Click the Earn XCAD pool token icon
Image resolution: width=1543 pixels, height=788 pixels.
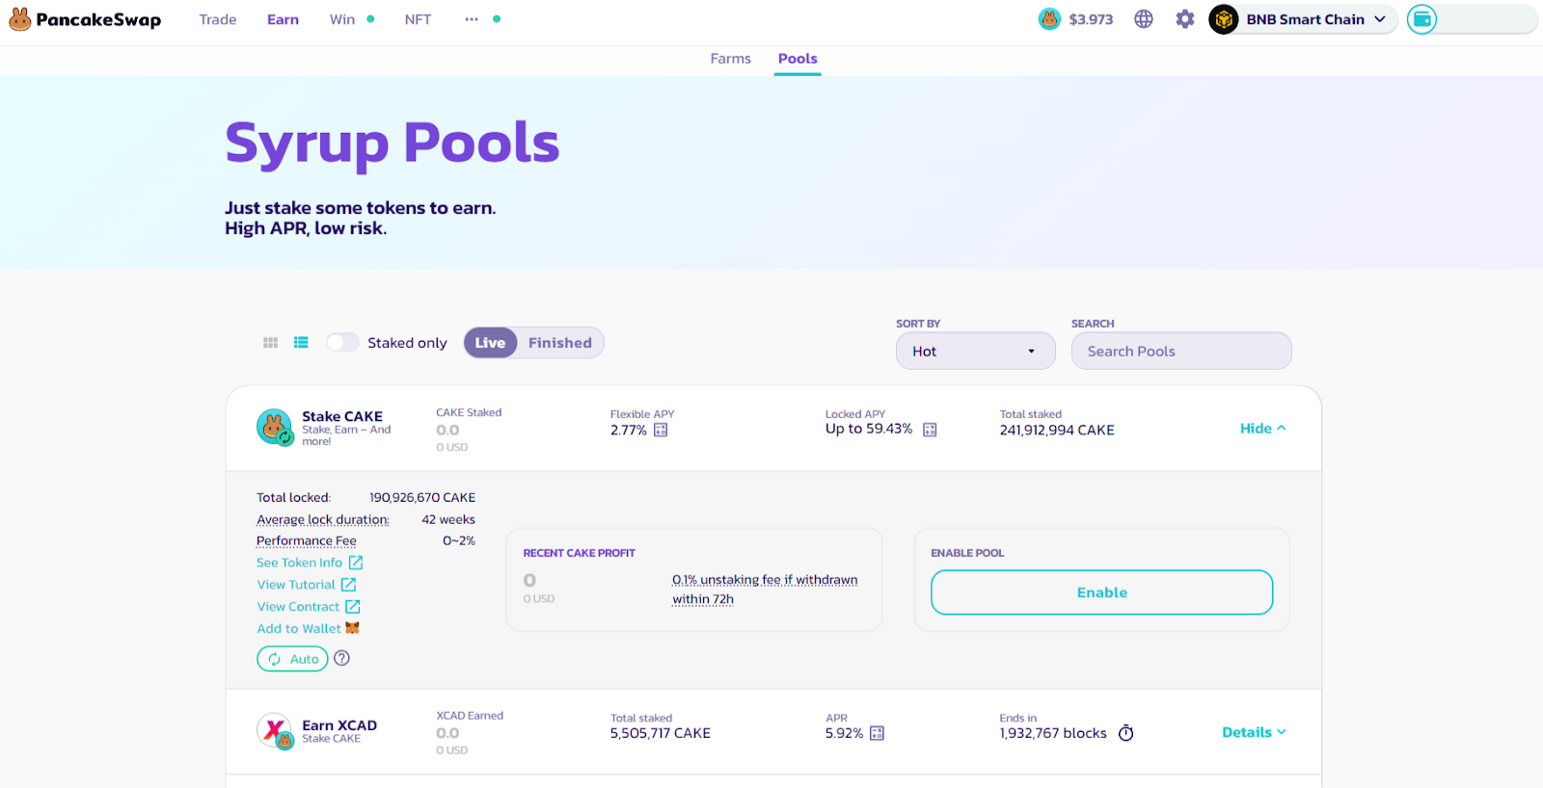[275, 731]
